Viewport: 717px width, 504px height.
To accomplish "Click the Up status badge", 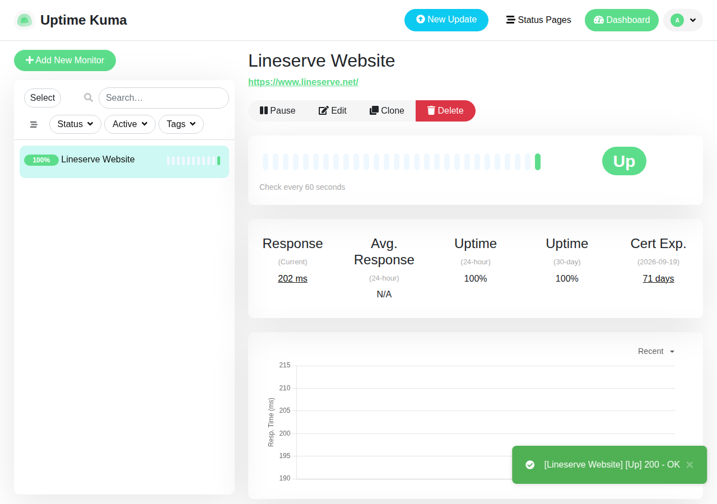I will (x=624, y=161).
